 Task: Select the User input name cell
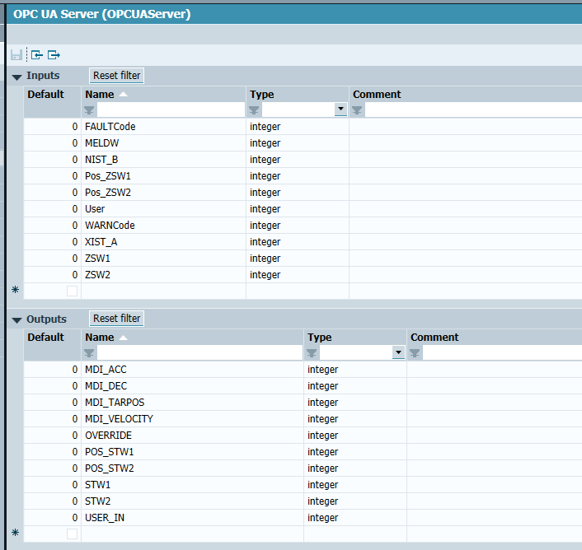(x=163, y=209)
